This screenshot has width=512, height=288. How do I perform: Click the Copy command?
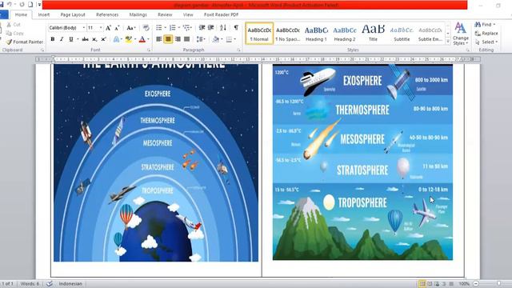coord(14,33)
